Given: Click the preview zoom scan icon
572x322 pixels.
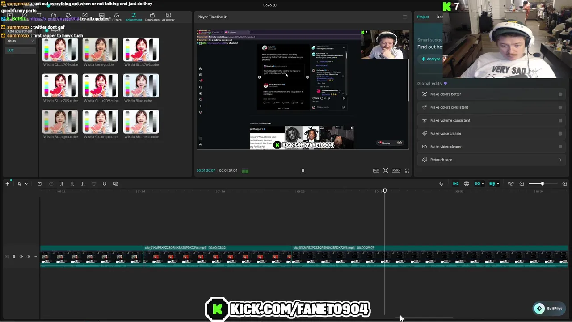Looking at the screenshot, I should pos(385,170).
